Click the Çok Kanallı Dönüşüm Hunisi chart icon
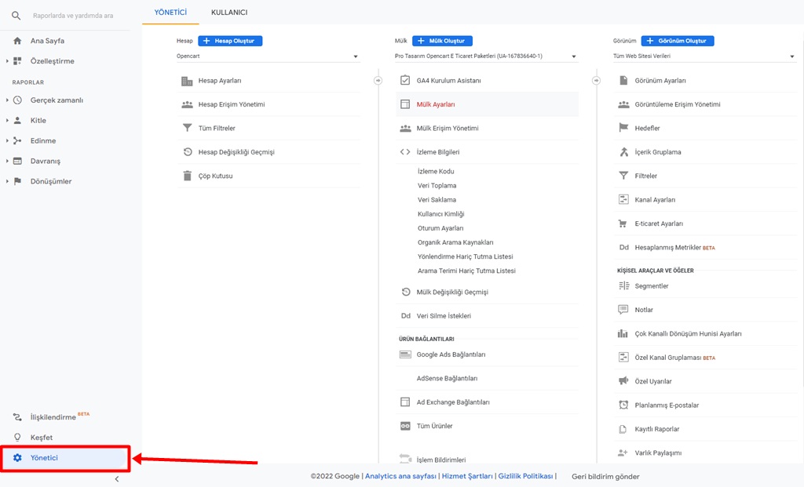The image size is (804, 487). (x=623, y=333)
